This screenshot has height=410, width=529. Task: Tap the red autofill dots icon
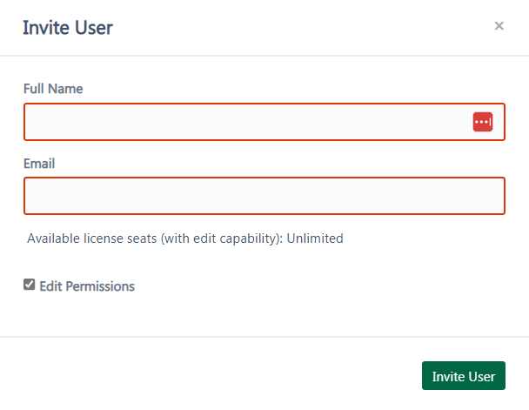point(482,122)
